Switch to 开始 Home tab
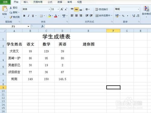The height and width of the screenshot is (113, 151). click(x=16, y=2)
